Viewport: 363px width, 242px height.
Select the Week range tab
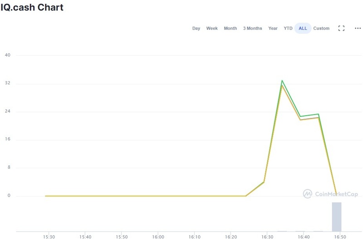pyautogui.click(x=212, y=28)
